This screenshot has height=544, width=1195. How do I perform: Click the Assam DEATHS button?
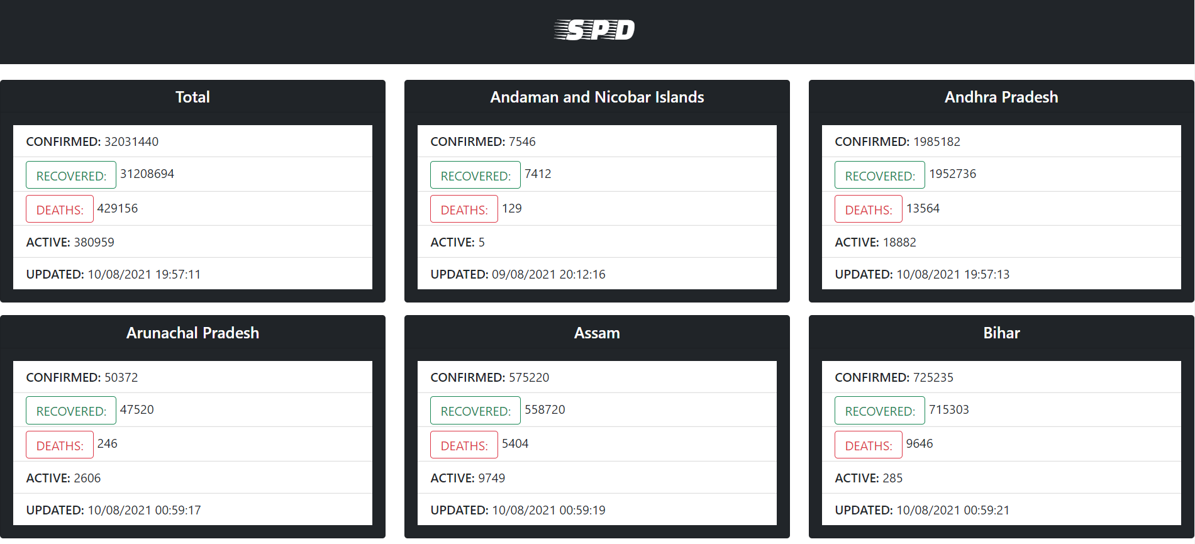464,445
